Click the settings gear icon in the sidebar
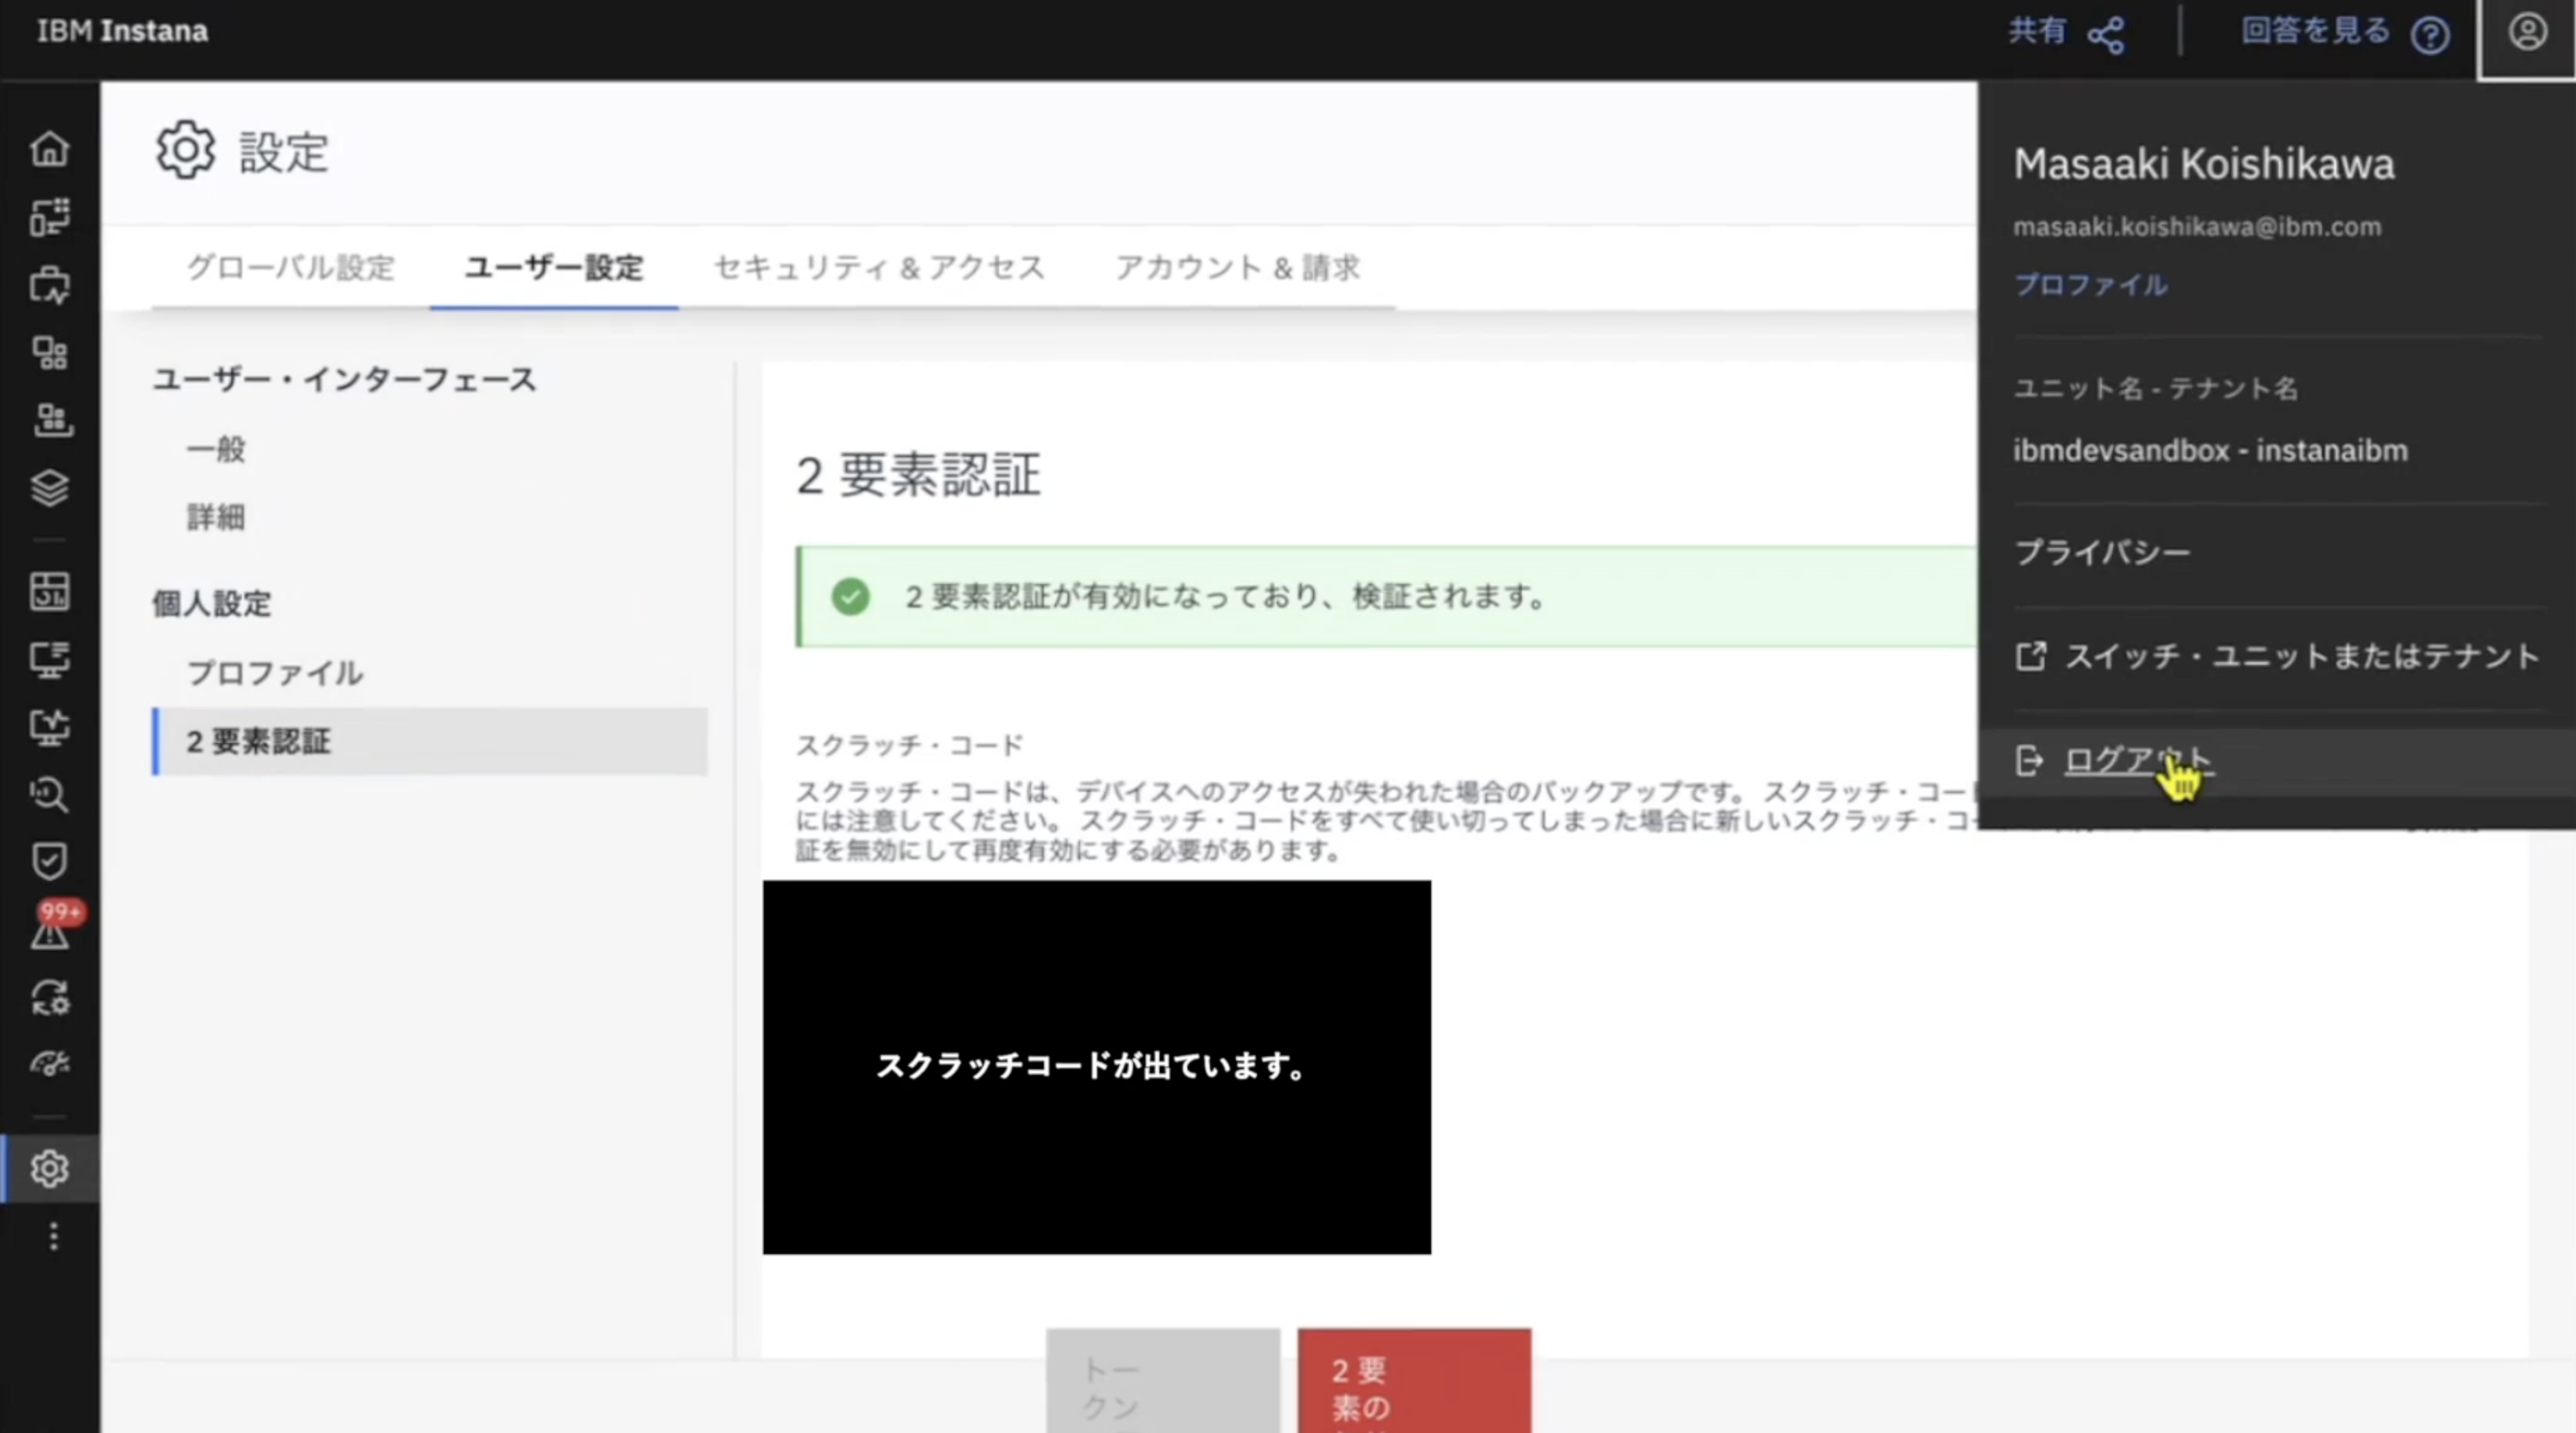The height and width of the screenshot is (1433, 2576). (x=49, y=1168)
